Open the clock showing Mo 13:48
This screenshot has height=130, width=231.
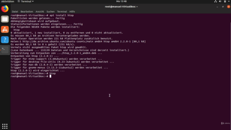(x=121, y=1)
